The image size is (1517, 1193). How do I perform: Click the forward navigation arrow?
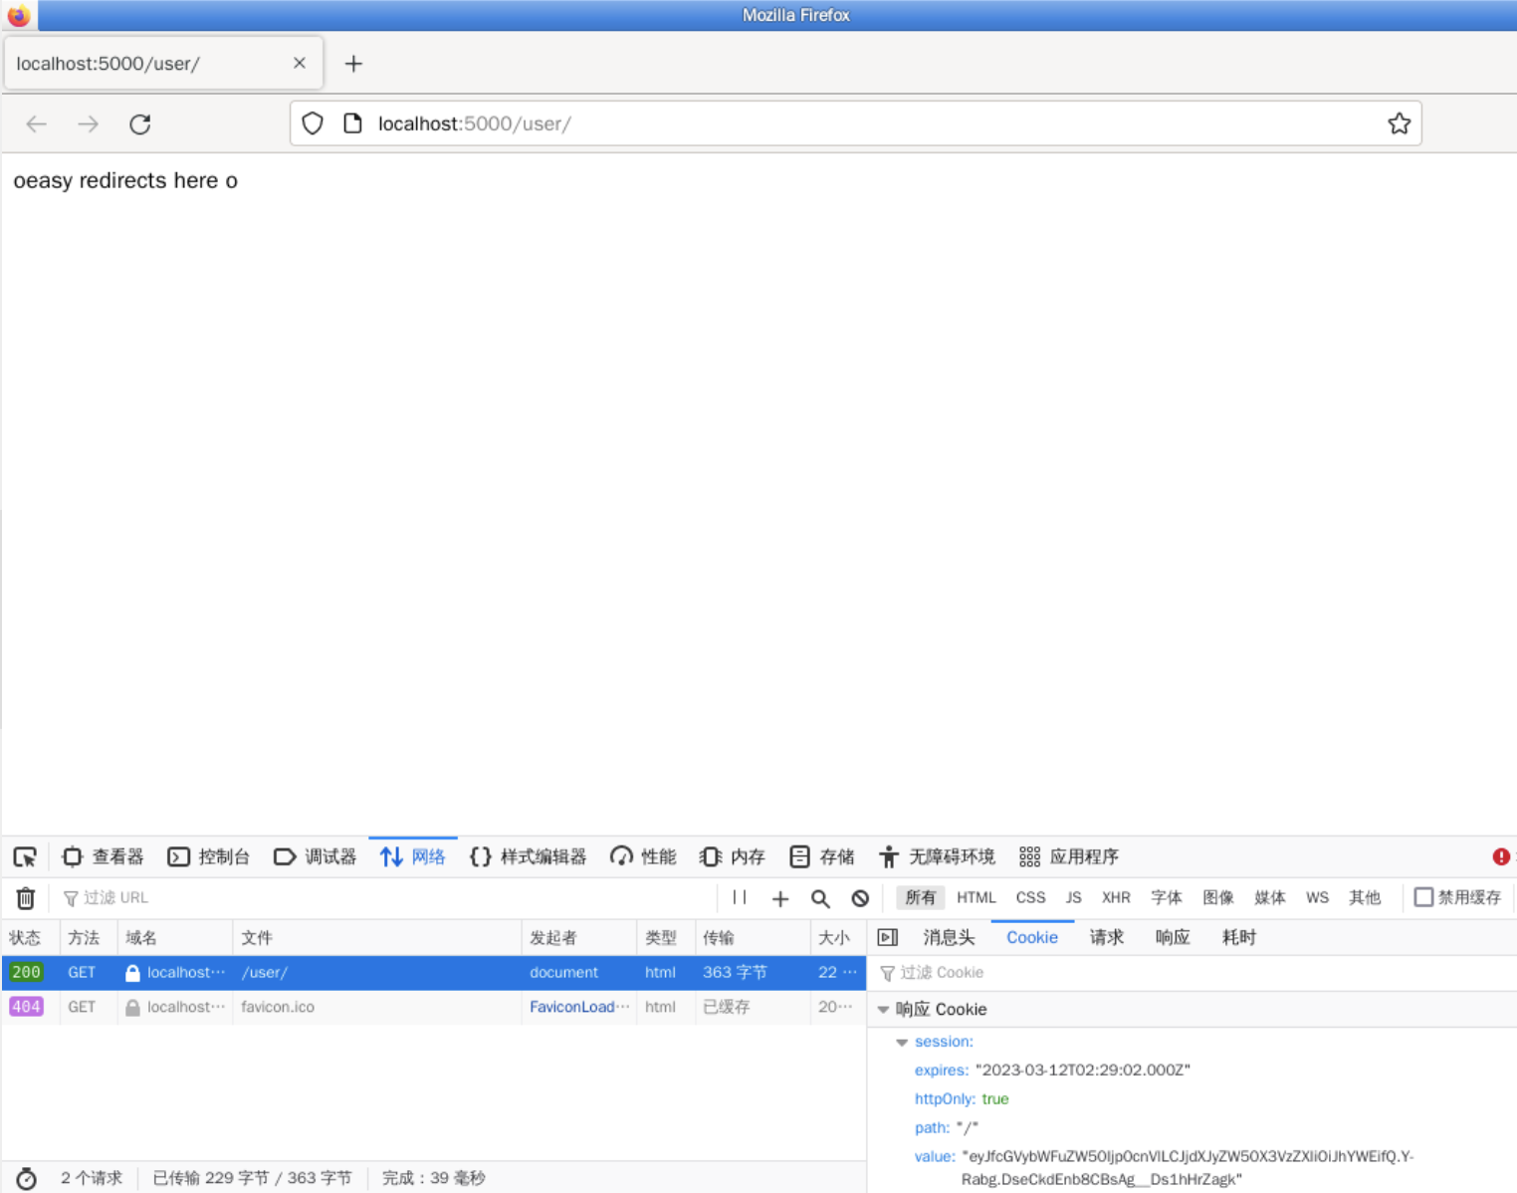click(89, 123)
